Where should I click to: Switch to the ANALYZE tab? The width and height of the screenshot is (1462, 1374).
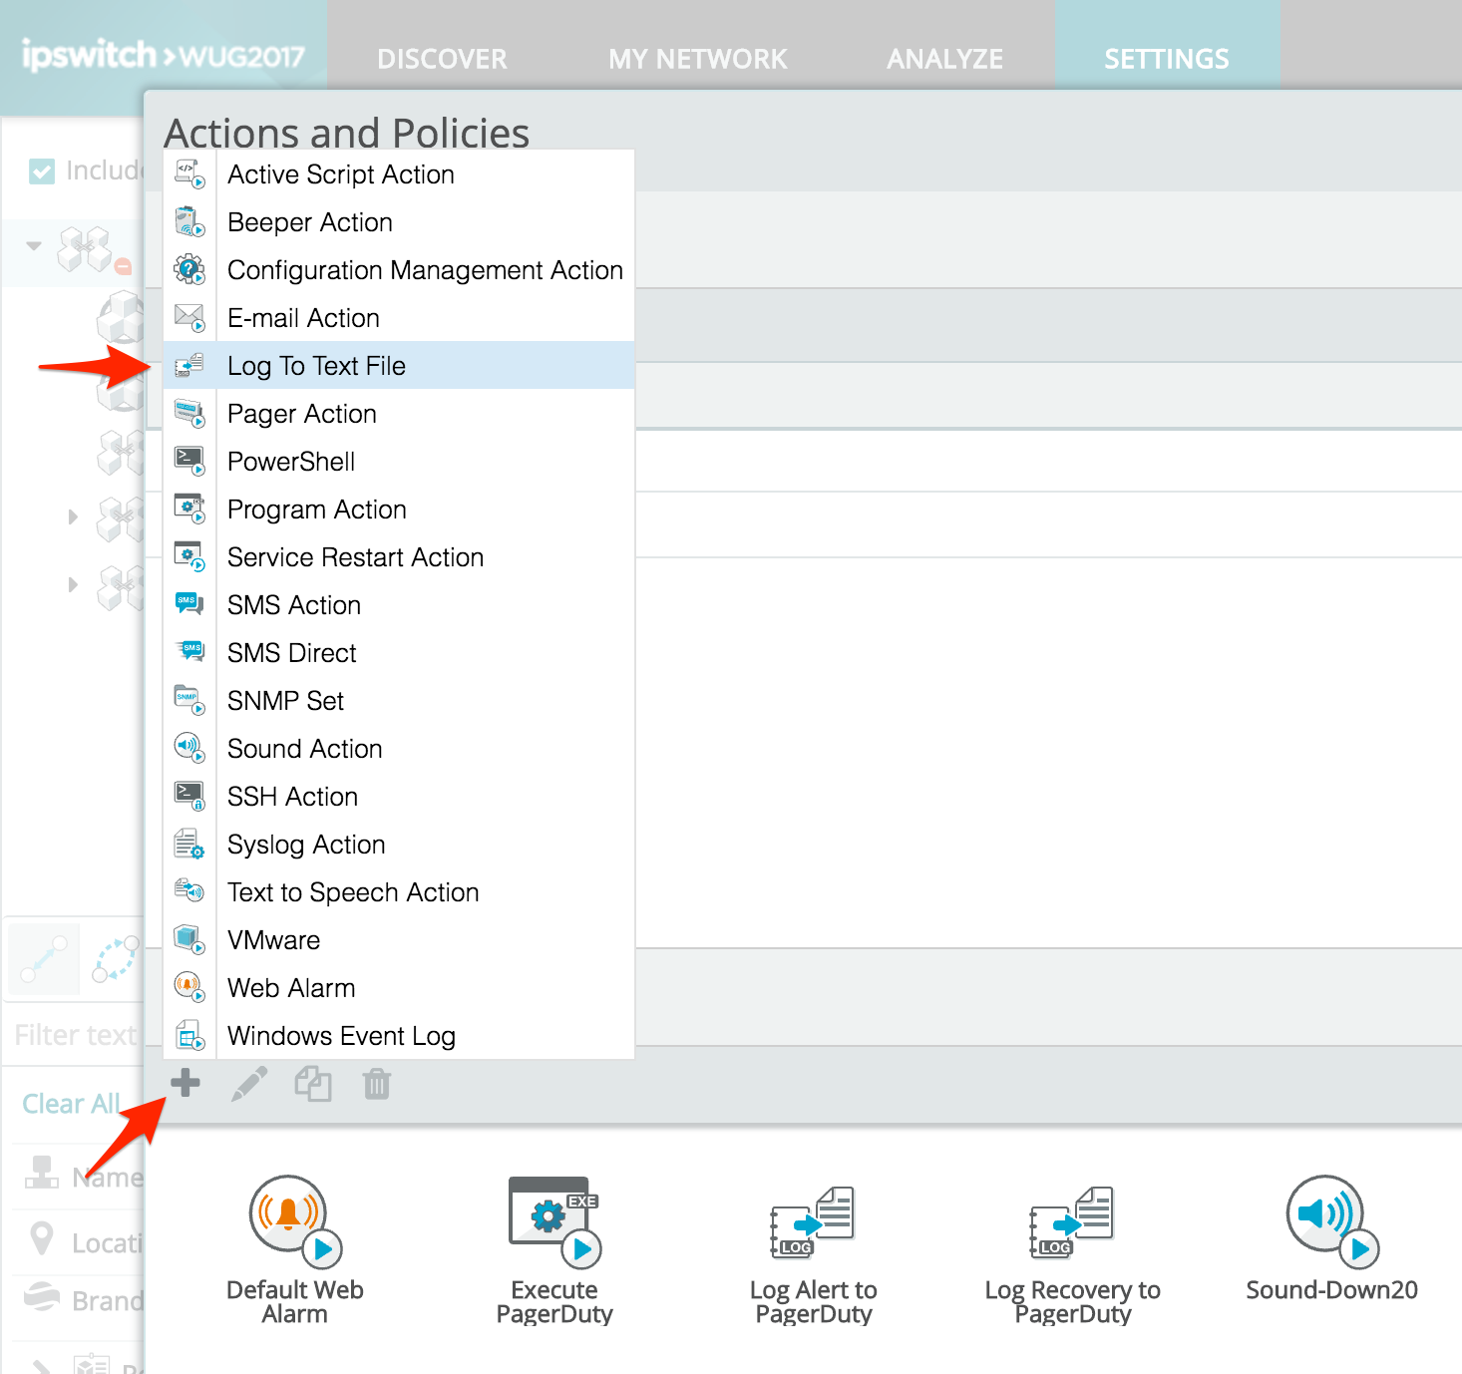tap(944, 59)
